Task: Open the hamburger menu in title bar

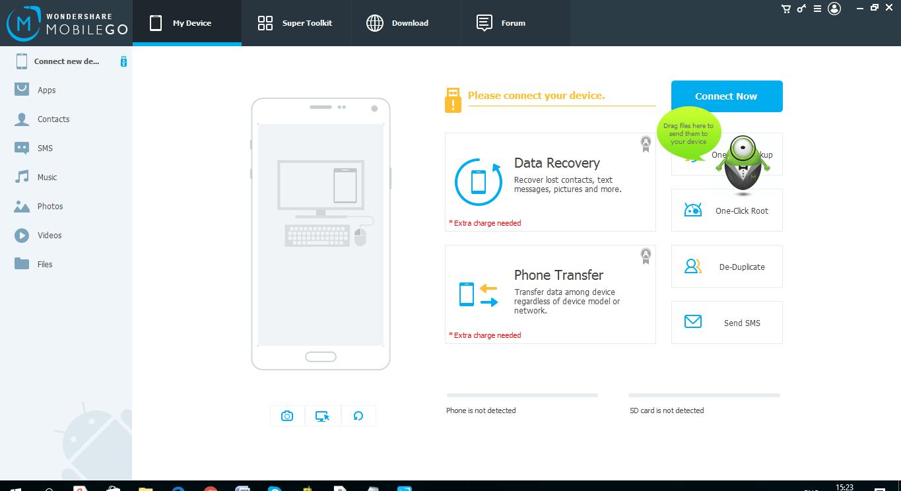Action: tap(818, 9)
